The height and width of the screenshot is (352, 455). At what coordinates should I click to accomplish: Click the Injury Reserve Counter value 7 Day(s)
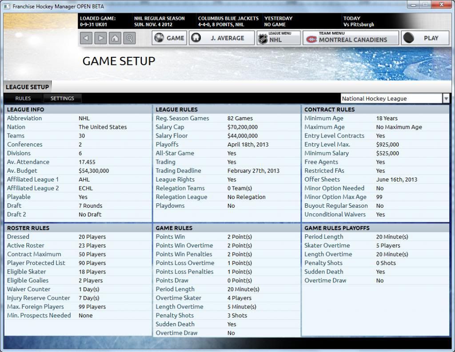[89, 298]
